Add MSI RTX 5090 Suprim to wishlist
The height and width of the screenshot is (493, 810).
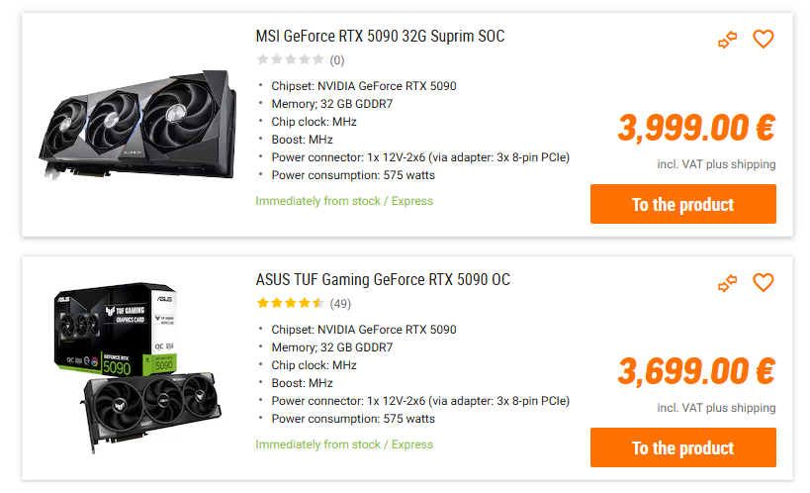pos(763,40)
